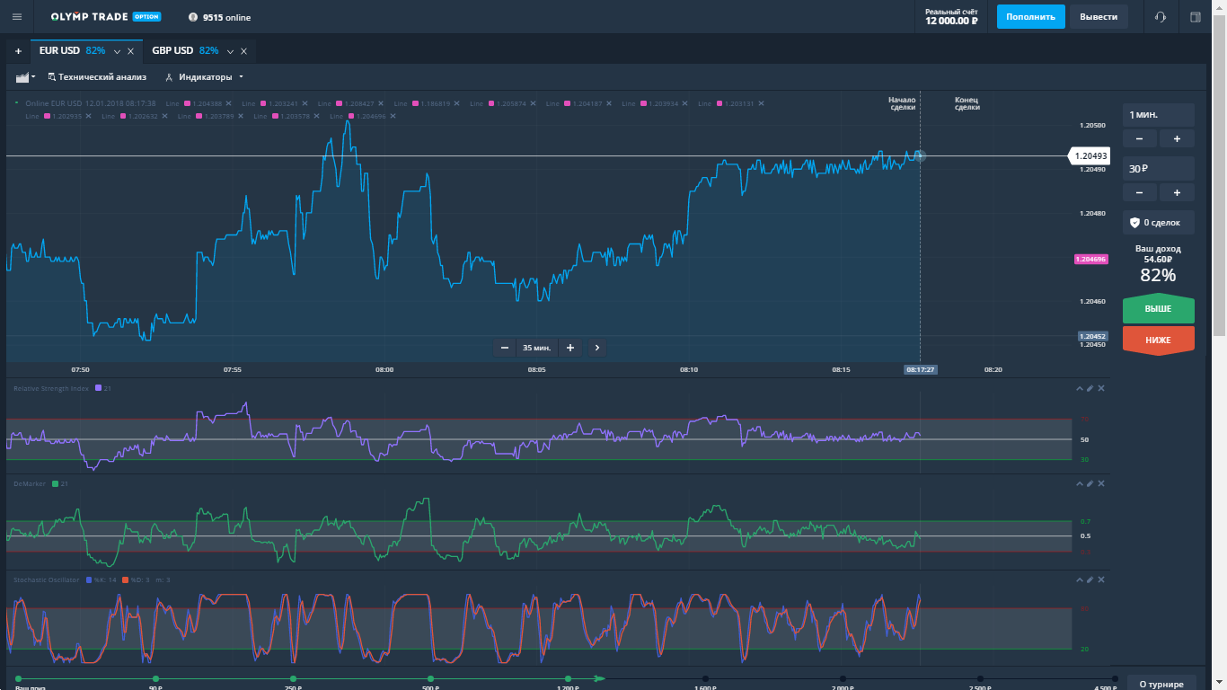Open the chart type selector icon

(25, 77)
